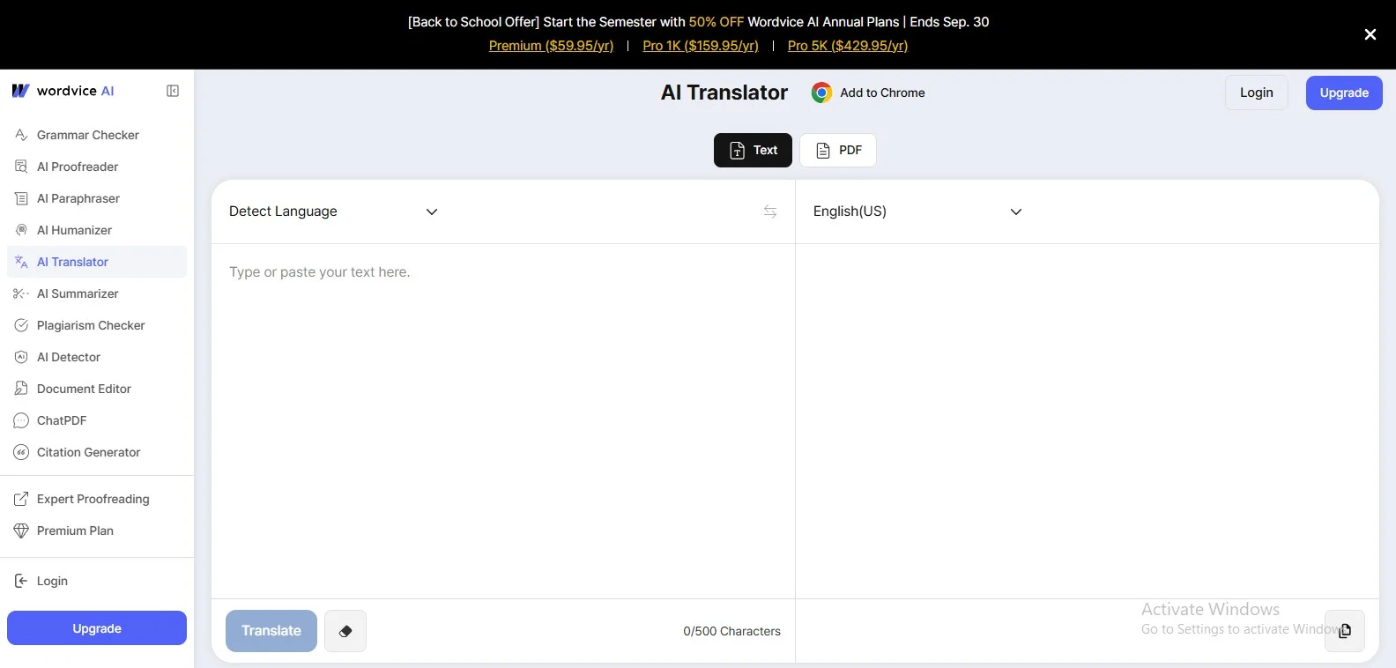Click the Citation Generator quote icon
The width and height of the screenshot is (1396, 668).
click(x=21, y=452)
